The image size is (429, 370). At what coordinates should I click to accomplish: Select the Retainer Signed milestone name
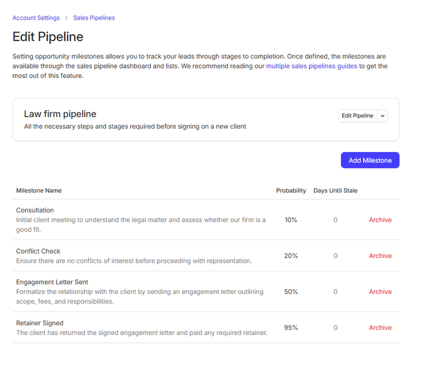(40, 323)
